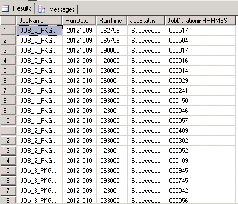Click duration value 000046
Screen dimensions: 238x204
[178, 111]
